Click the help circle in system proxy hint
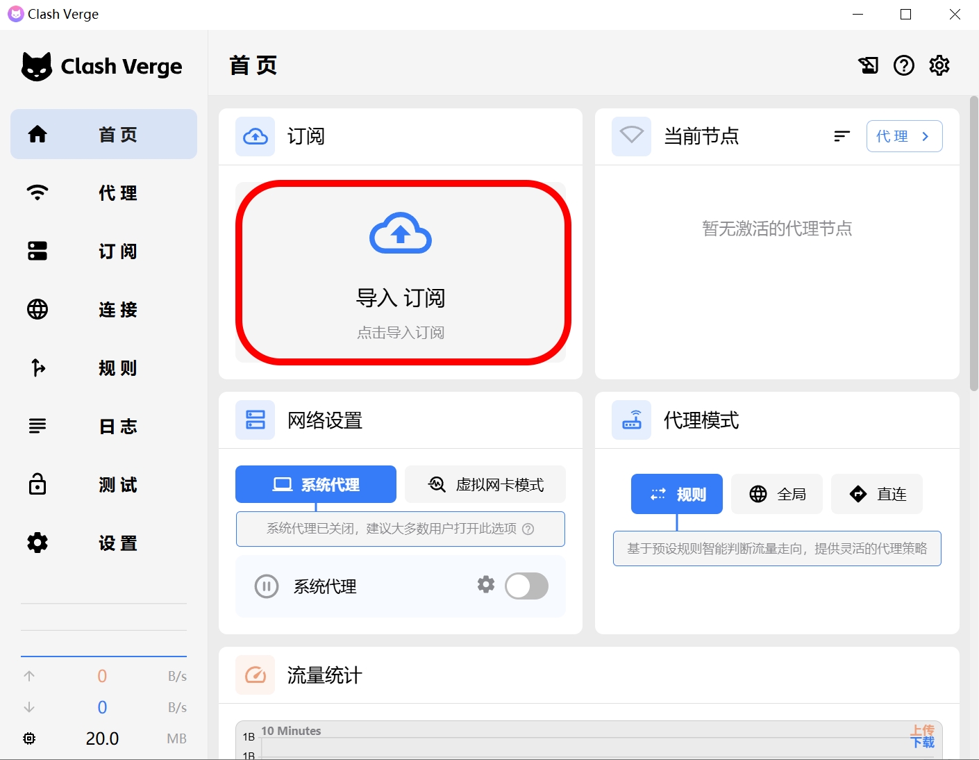This screenshot has width=979, height=760. coord(528,529)
